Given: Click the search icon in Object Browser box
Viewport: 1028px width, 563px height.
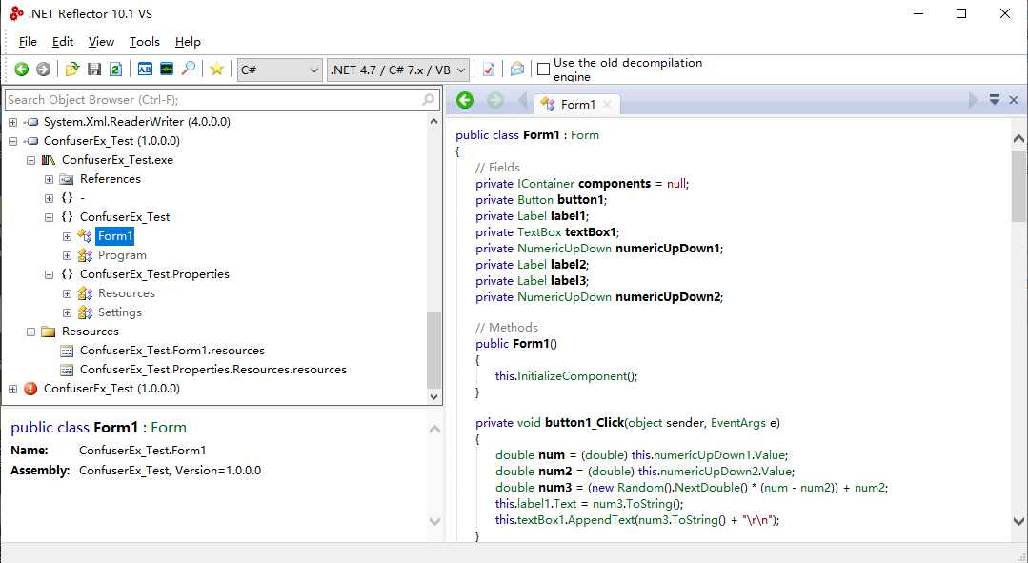Looking at the screenshot, I should coord(428,100).
